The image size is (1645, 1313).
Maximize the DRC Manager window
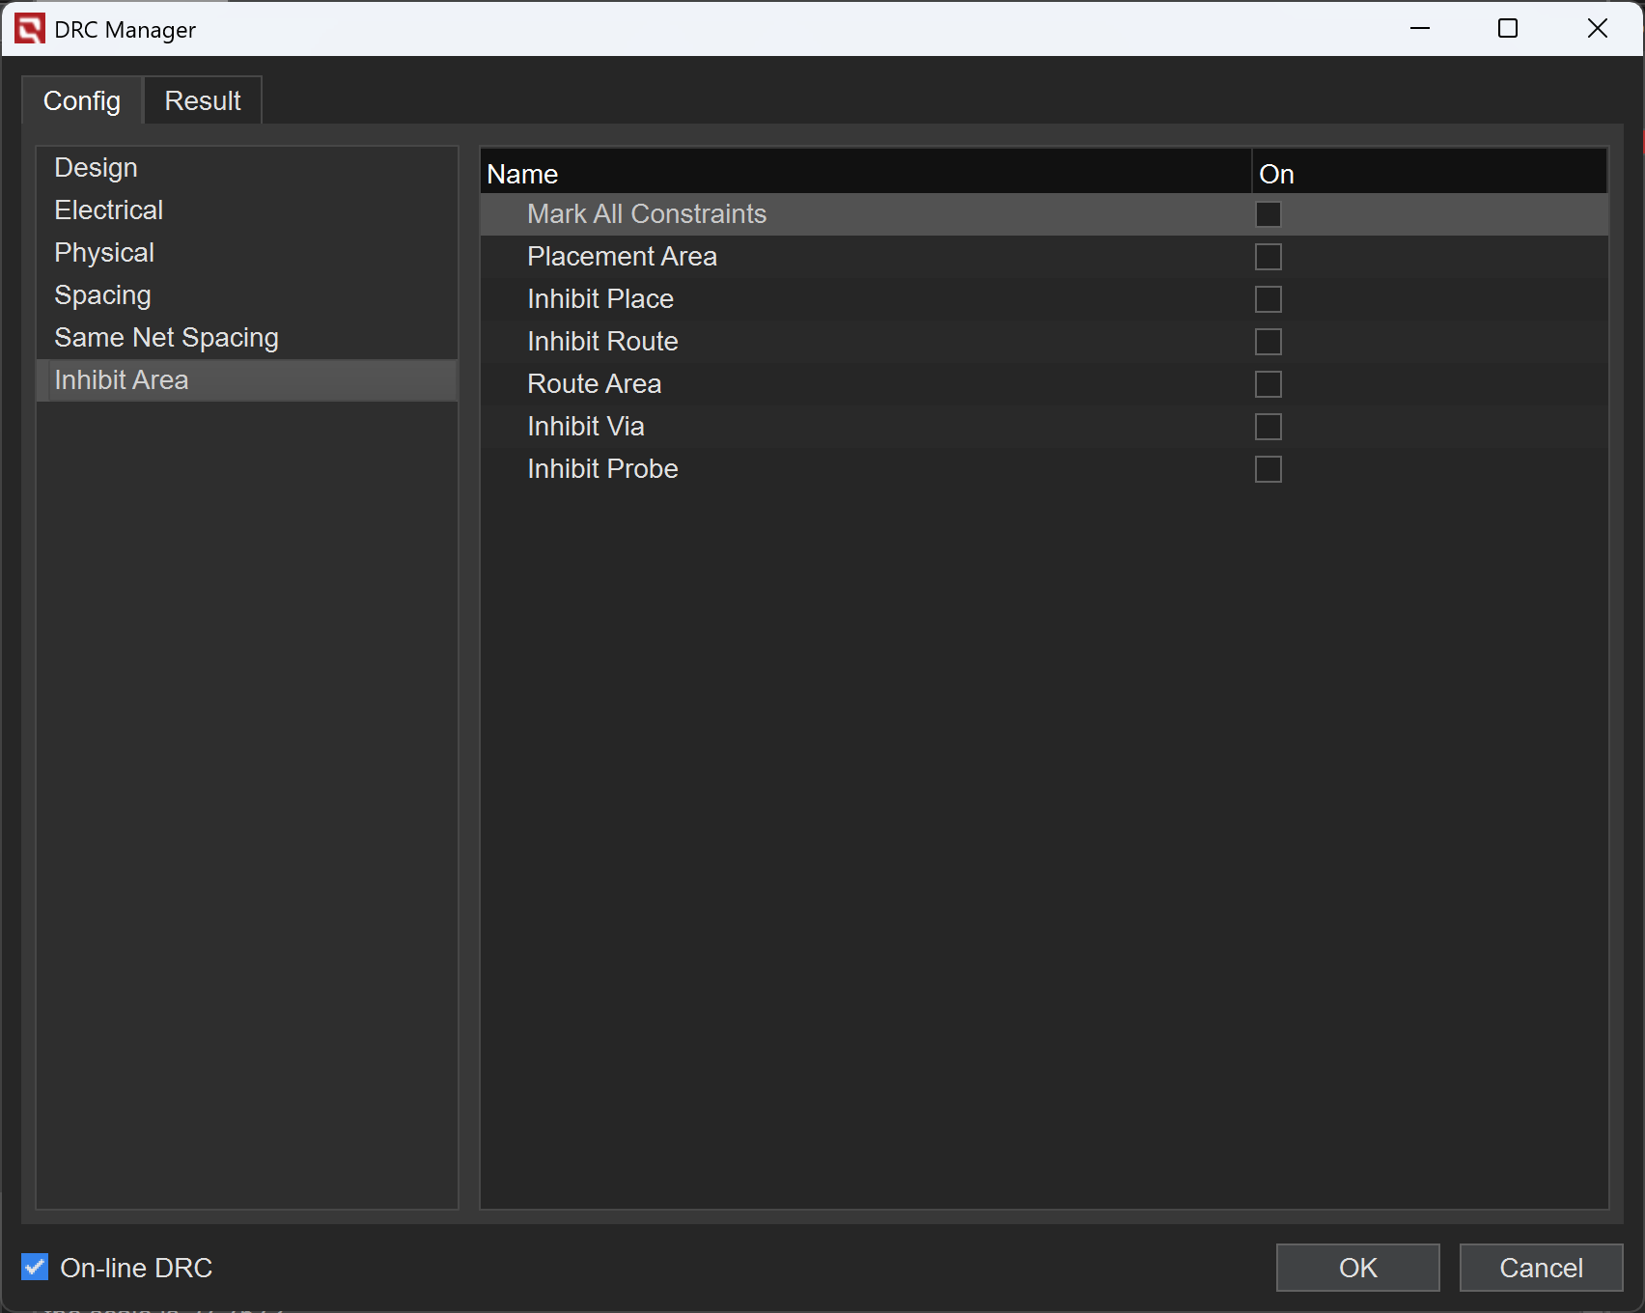click(1507, 29)
